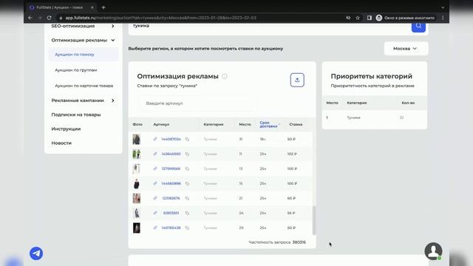Copy article number in row with place 31
This screenshot has width=473, height=266.
point(187,139)
